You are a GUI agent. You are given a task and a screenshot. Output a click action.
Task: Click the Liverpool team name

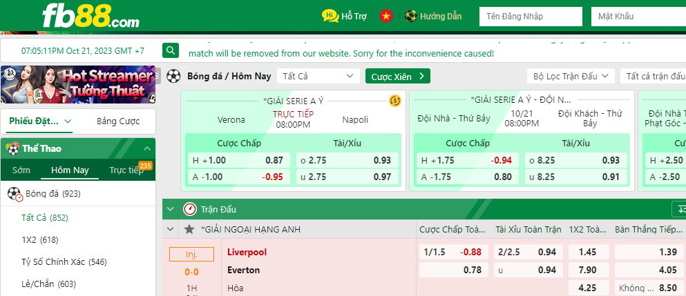(x=247, y=252)
